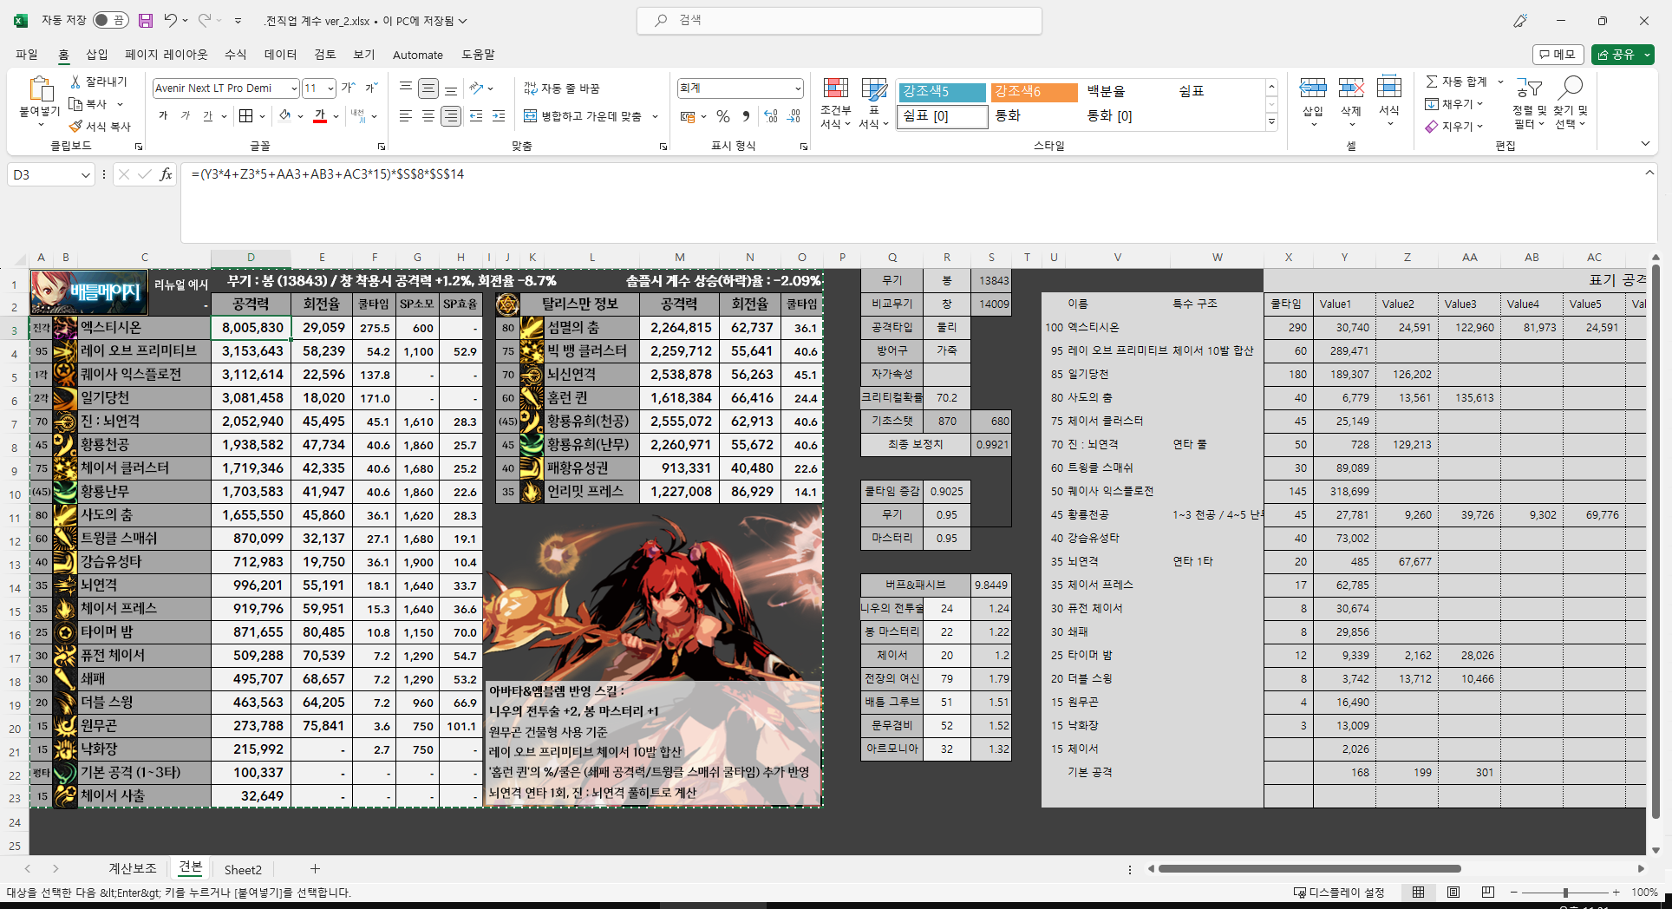The image size is (1672, 909).
Task: Click the percent style icon
Action: (x=723, y=116)
